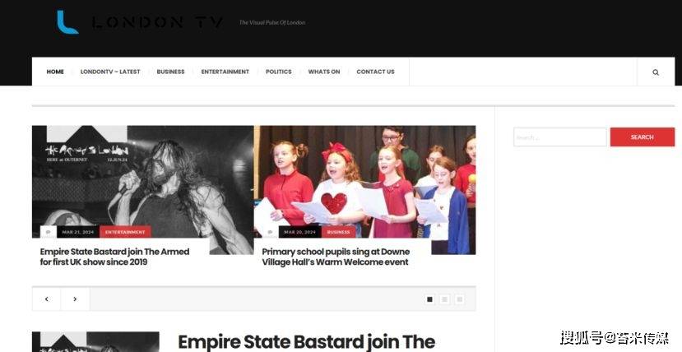The width and height of the screenshot is (682, 352).
Task: Click comment icon on Empire State Bastard post
Action: pos(49,232)
